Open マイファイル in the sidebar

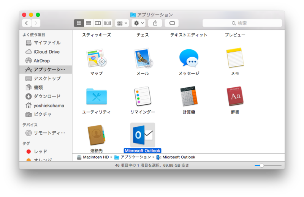[x=46, y=43]
